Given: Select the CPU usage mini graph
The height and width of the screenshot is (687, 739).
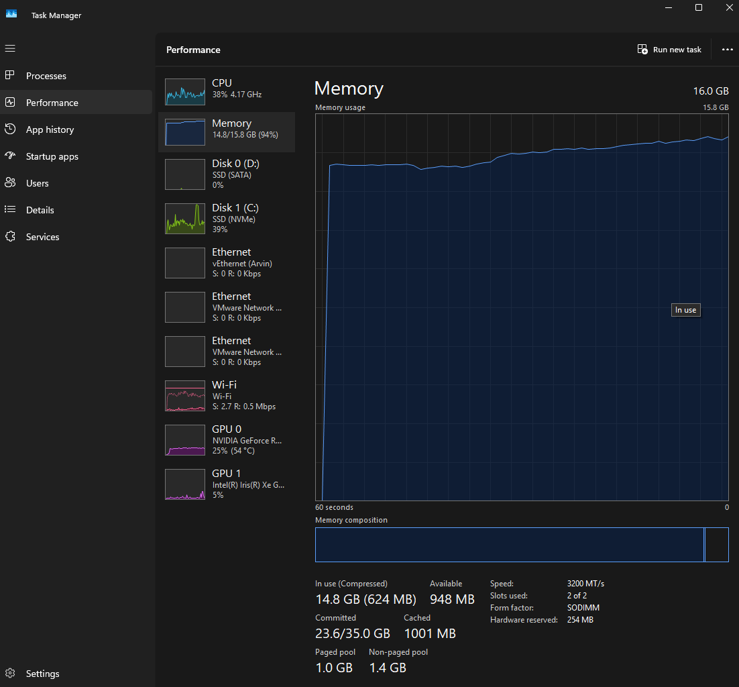Looking at the screenshot, I should coord(185,91).
